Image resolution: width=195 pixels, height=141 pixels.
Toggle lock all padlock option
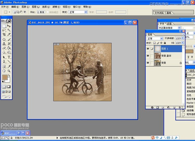pos(165,43)
